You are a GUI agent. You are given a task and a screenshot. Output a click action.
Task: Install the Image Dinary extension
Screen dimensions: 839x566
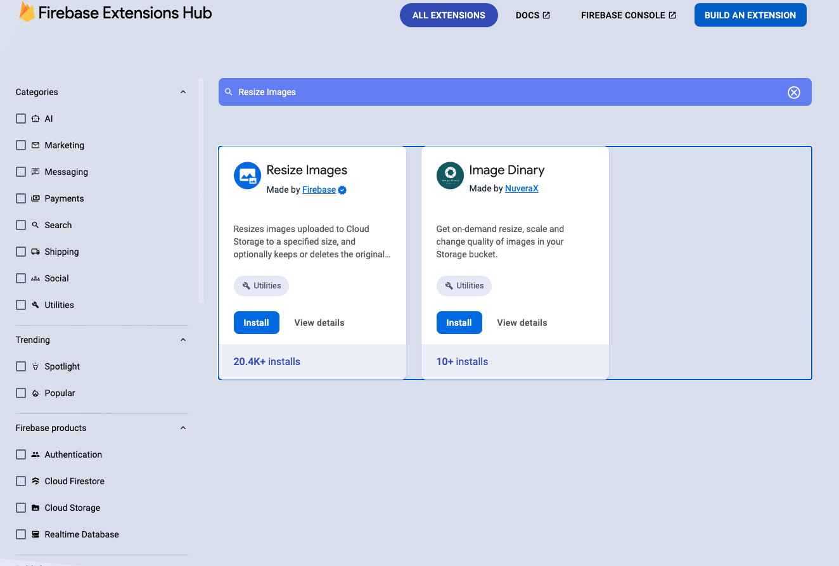coord(459,323)
